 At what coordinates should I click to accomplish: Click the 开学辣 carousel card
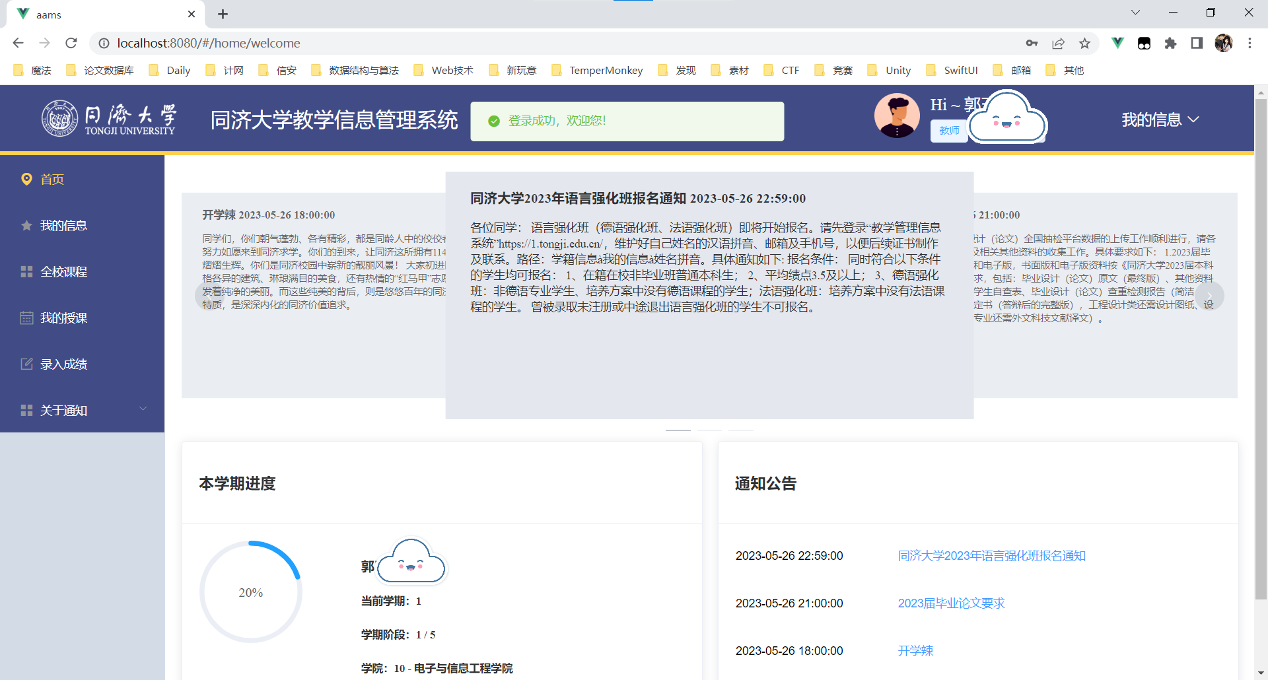point(314,295)
